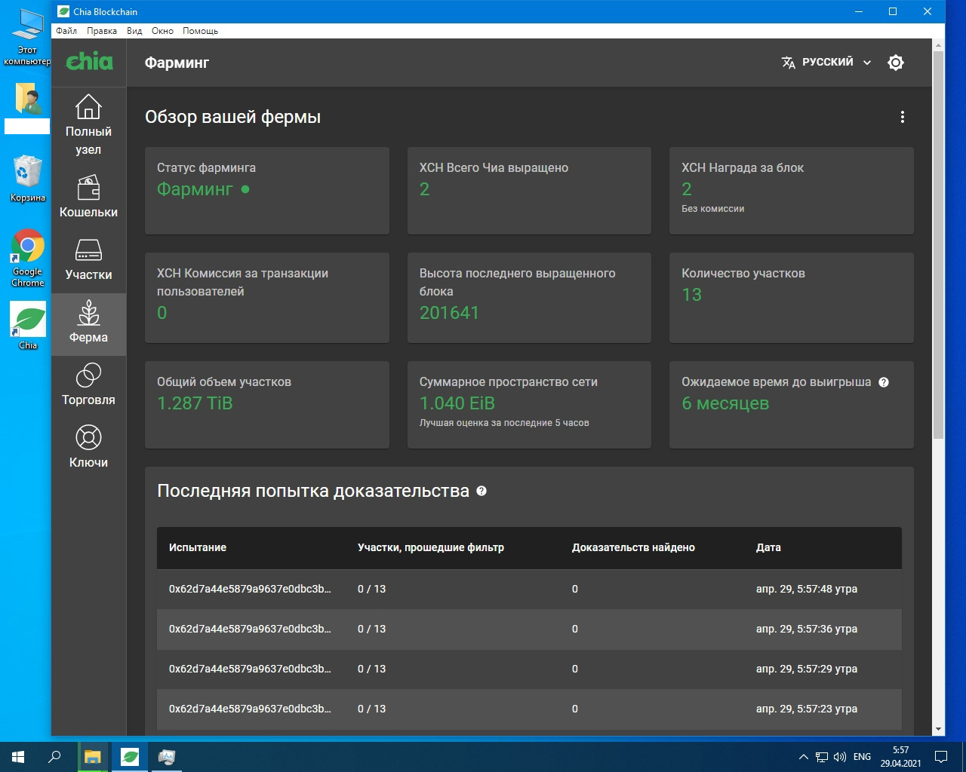Viewport: 966px width, 772px height.
Task: Select the Google Chrome desktop shortcut
Action: 27,258
